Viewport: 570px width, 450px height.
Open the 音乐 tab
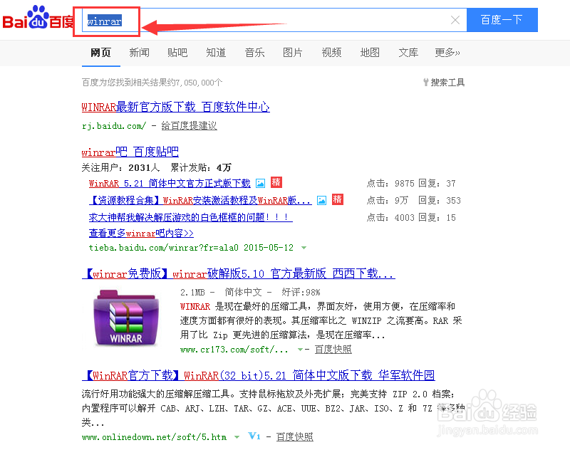254,53
